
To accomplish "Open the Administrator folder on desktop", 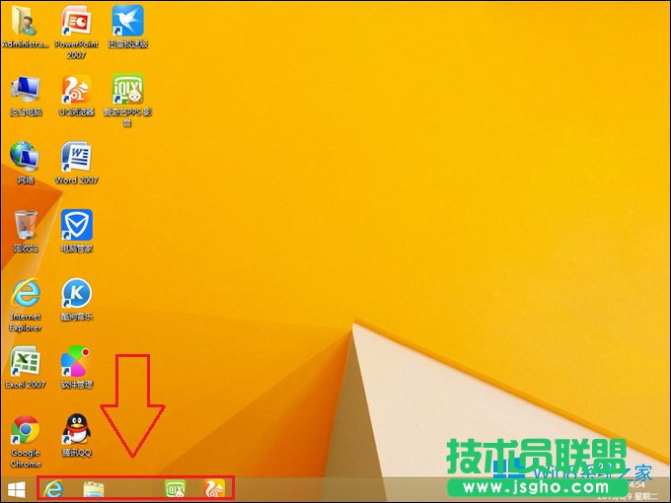I will [25, 22].
